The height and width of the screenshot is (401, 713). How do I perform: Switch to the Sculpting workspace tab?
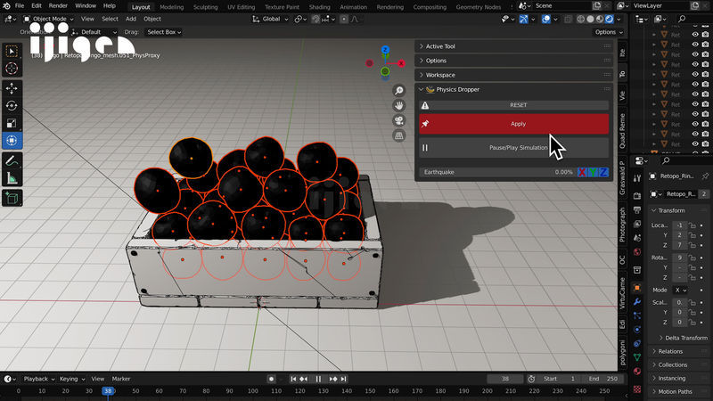coord(205,7)
